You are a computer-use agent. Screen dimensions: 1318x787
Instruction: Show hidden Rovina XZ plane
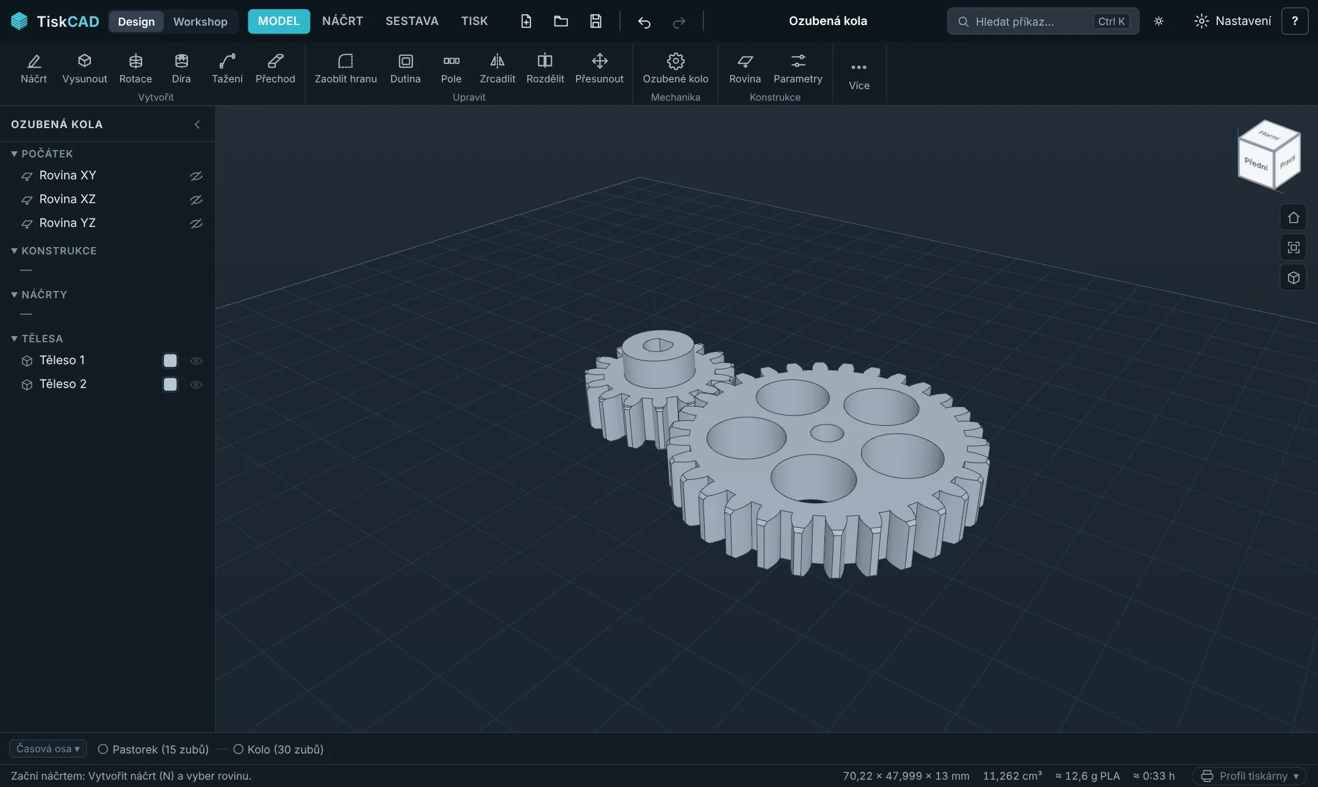pos(196,199)
